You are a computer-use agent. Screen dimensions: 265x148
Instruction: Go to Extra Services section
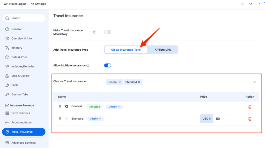click(x=20, y=113)
